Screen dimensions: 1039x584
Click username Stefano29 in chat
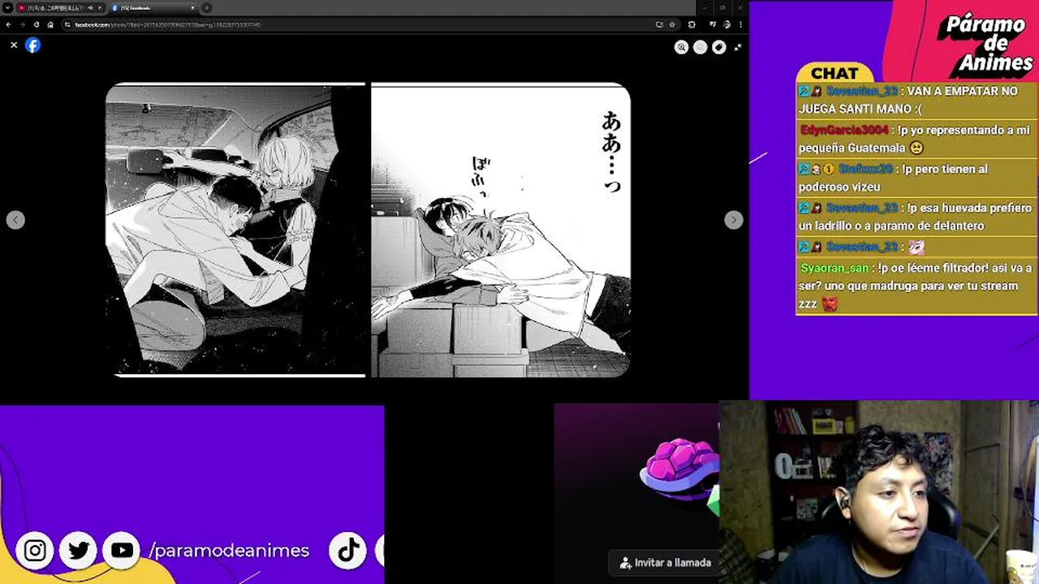pyautogui.click(x=866, y=169)
